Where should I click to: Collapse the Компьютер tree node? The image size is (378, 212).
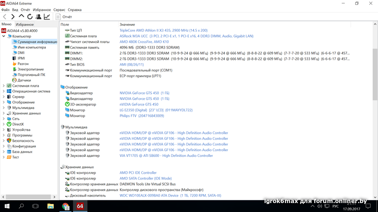(4, 36)
